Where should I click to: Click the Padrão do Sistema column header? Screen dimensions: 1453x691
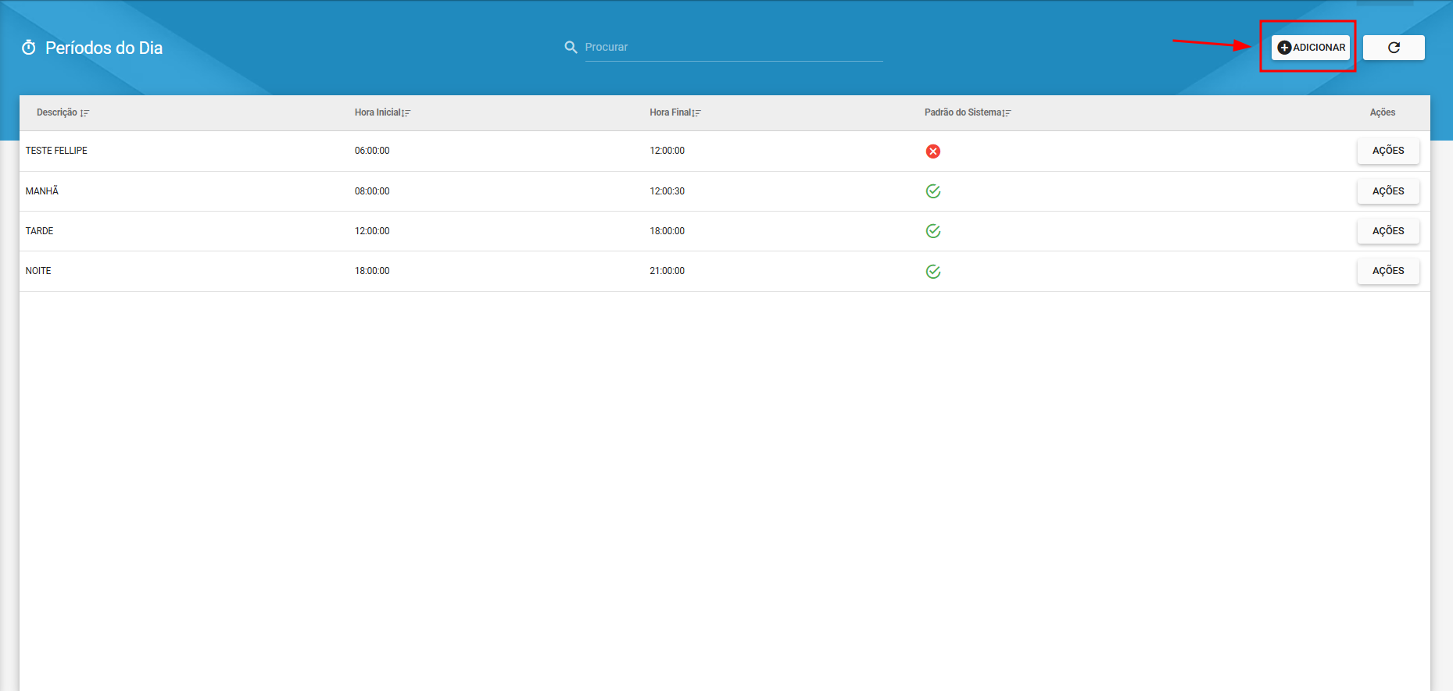click(x=963, y=112)
